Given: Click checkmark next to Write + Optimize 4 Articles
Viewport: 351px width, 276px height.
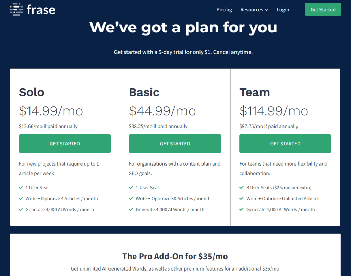Looking at the screenshot, I should (x=21, y=199).
